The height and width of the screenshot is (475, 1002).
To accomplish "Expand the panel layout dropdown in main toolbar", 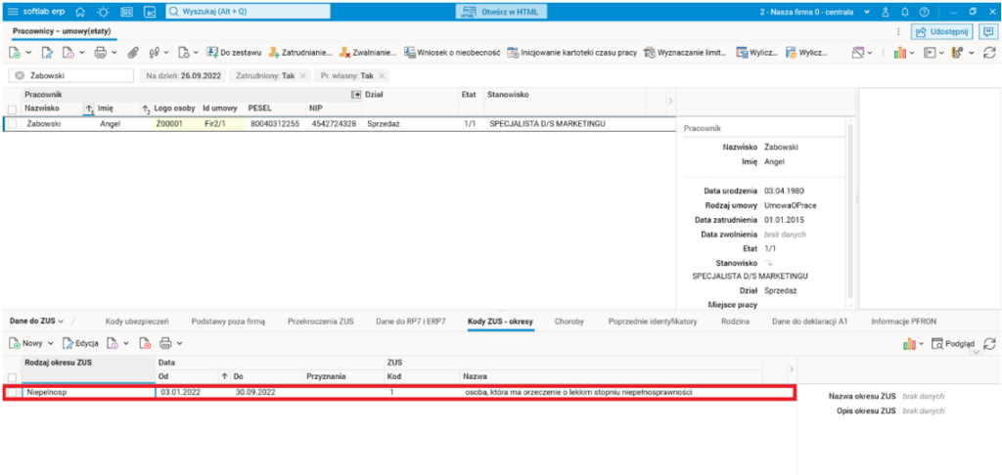I will [x=942, y=53].
